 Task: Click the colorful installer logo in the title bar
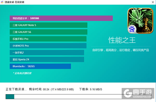click(2, 2)
